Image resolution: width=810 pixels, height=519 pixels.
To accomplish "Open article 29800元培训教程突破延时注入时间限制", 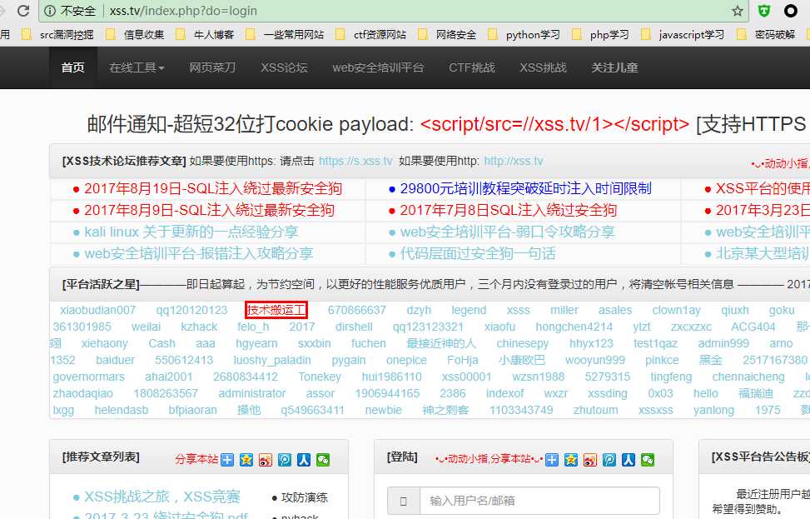I will tap(526, 188).
